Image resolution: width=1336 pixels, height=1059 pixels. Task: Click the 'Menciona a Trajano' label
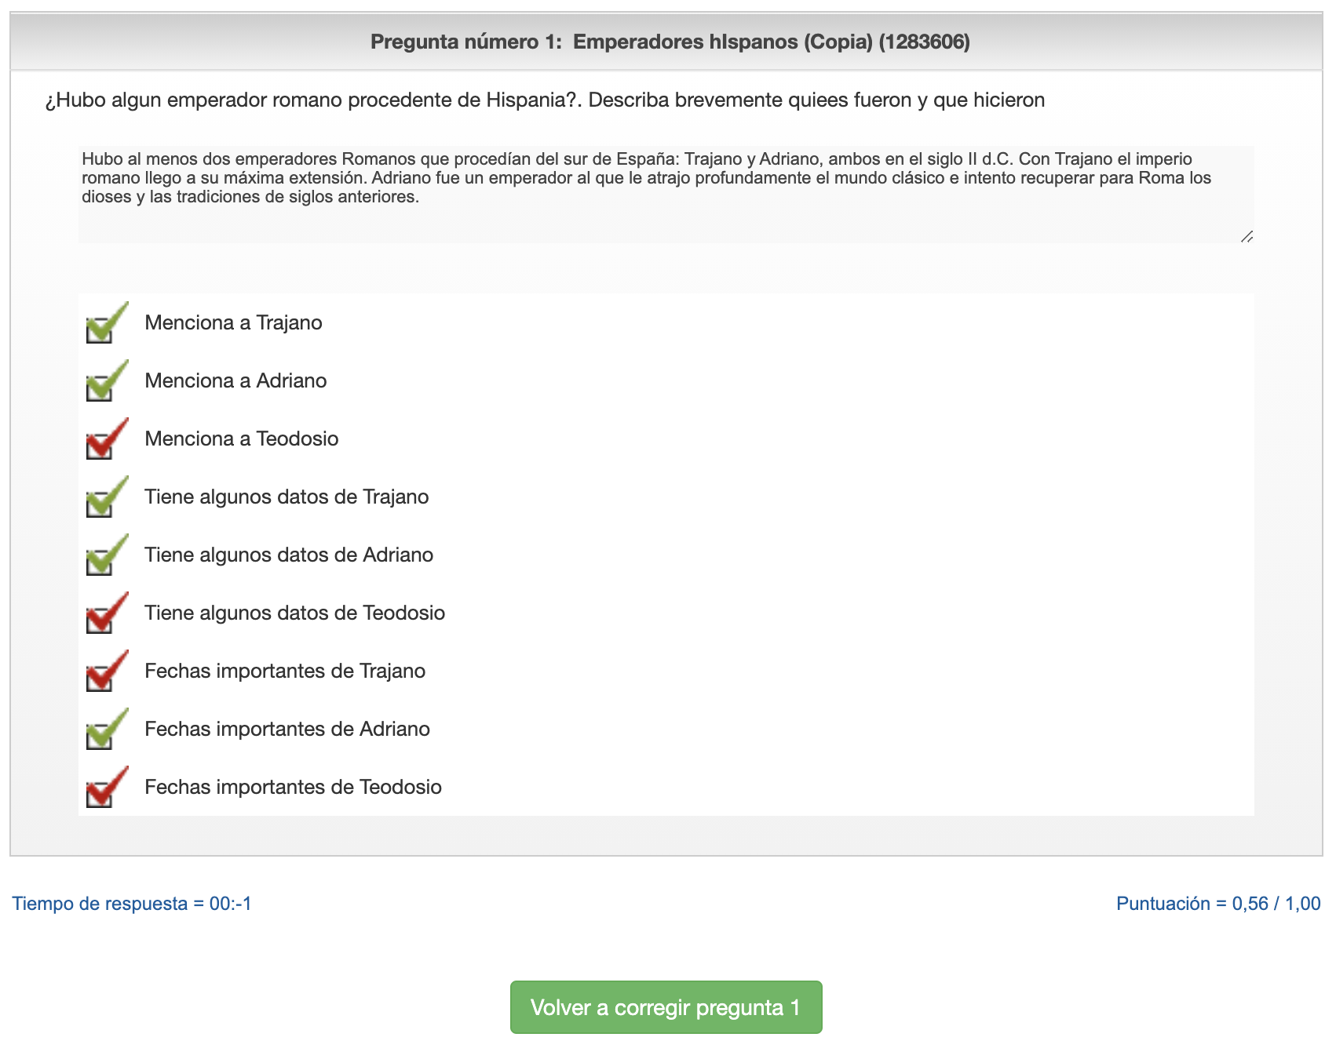(x=233, y=322)
